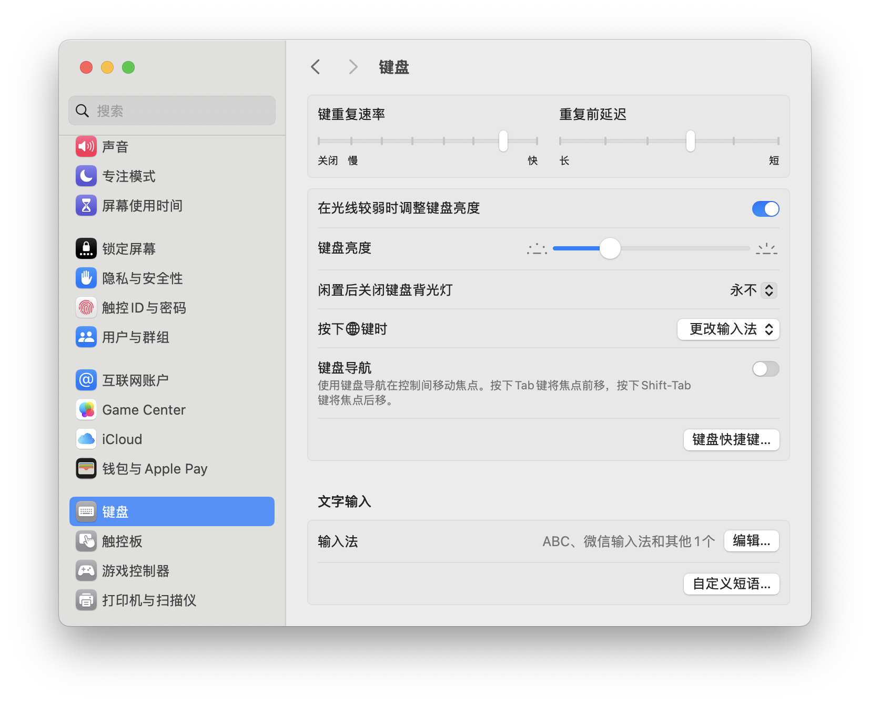Open 屏幕使用时间 settings
The width and height of the screenshot is (870, 704).
pos(142,206)
